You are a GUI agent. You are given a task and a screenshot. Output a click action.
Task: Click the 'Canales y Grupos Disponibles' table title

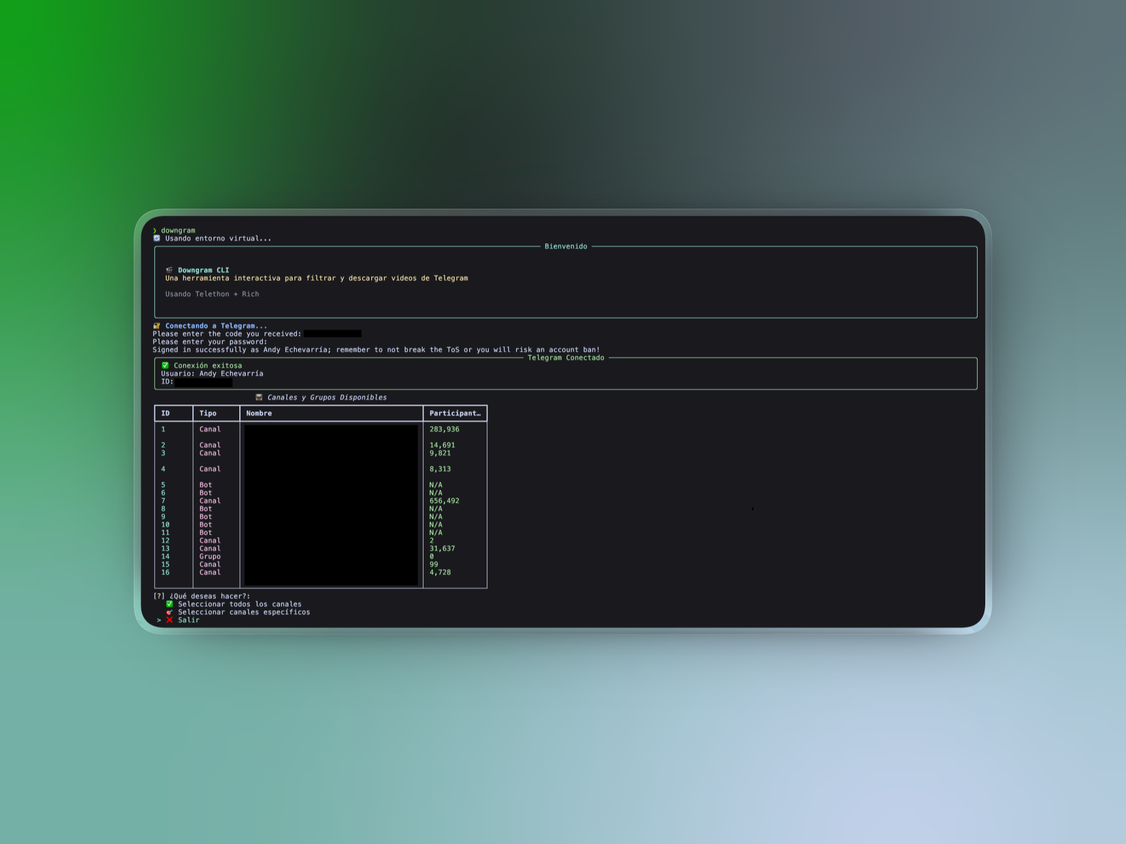pyautogui.click(x=327, y=397)
